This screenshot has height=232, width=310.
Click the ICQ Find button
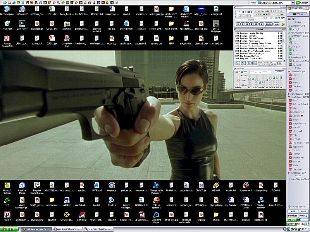303,212
